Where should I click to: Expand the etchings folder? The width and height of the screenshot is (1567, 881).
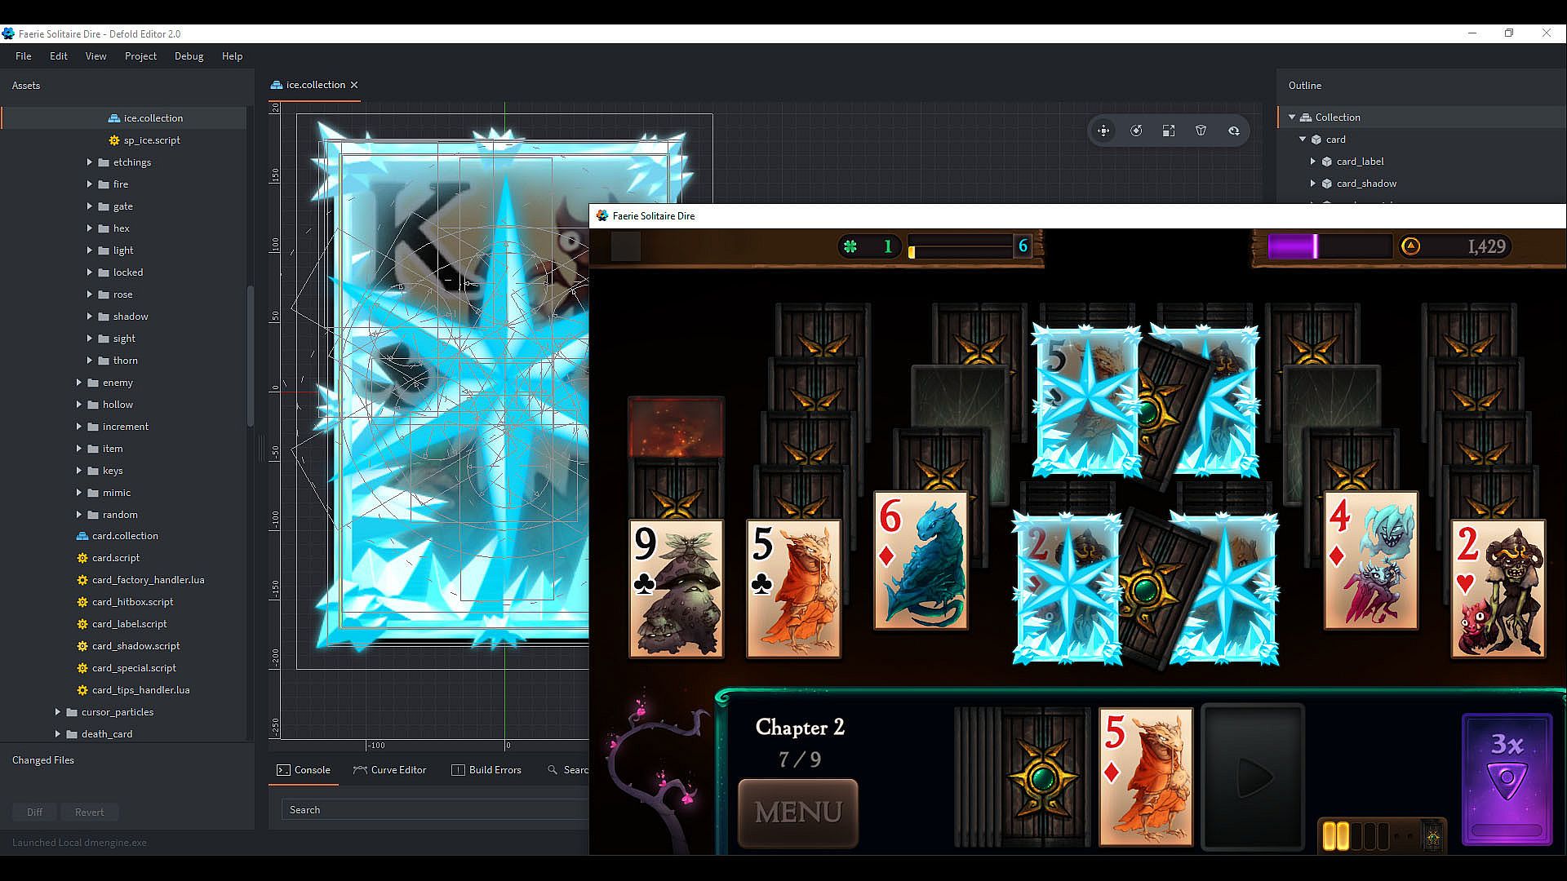90,162
